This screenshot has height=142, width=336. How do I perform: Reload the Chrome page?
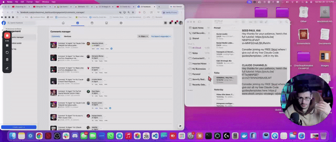[x=12, y=12]
